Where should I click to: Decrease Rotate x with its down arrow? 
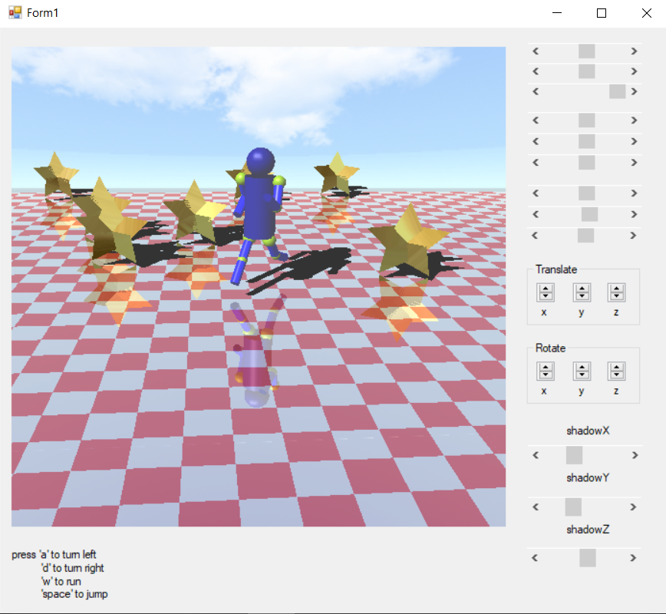tap(546, 375)
